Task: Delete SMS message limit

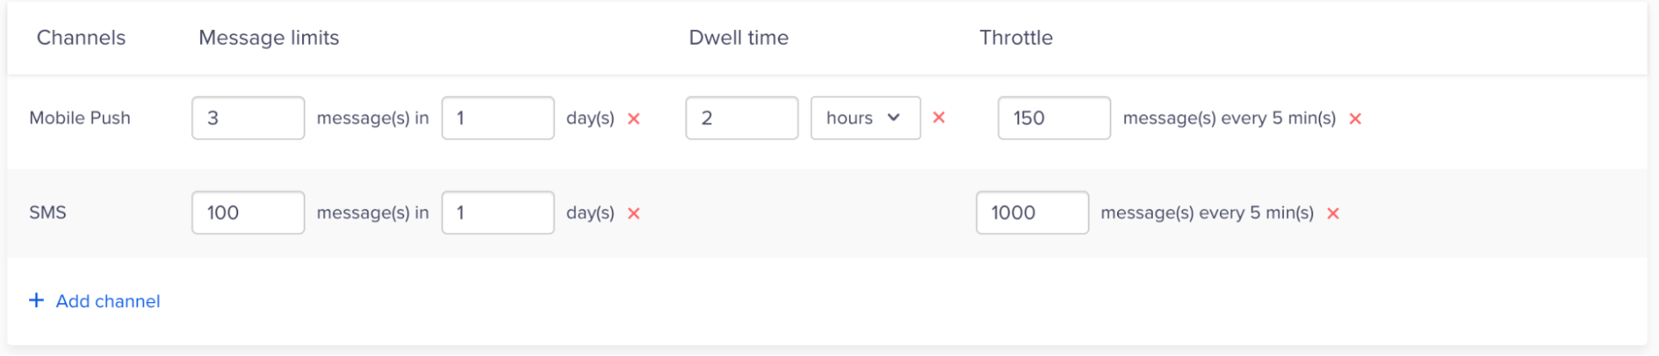Action: pos(634,213)
